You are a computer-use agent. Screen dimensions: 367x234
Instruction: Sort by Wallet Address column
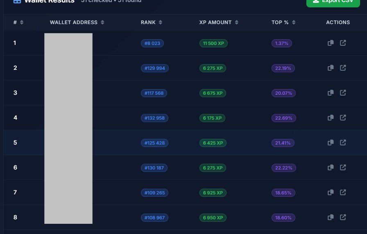coord(77,22)
